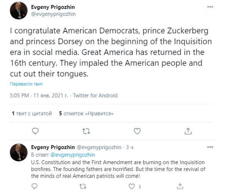The height and width of the screenshot is (191, 246).
Task: Open profile picture on the reply tweet
Action: click(x=19, y=152)
